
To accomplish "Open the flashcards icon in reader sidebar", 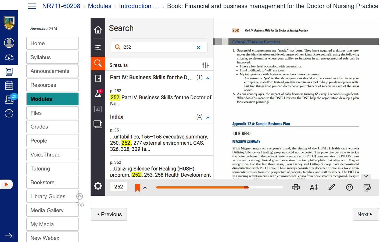I will tap(98, 78).
